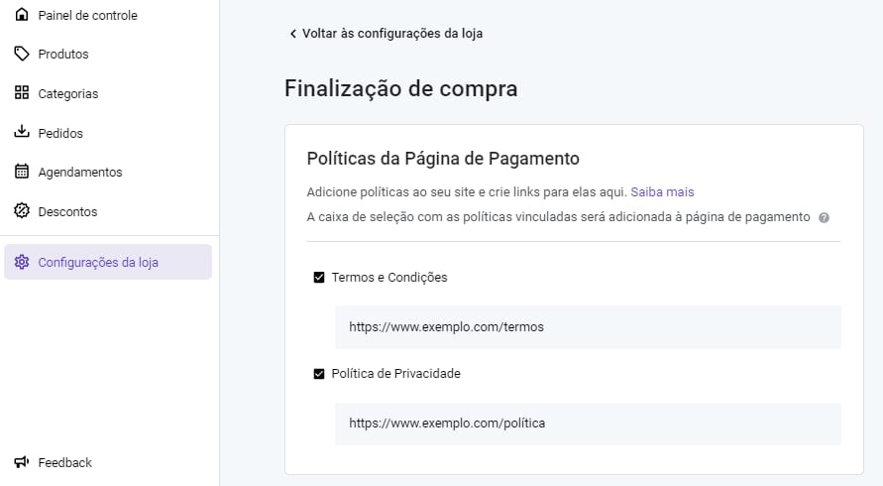The width and height of the screenshot is (883, 486).
Task: Click the Produtos tag icon
Action: tap(22, 54)
